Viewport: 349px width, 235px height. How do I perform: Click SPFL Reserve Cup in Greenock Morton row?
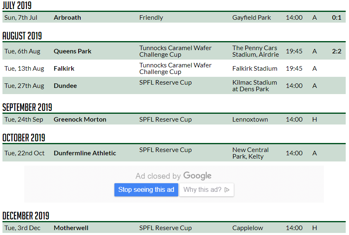[165, 120]
